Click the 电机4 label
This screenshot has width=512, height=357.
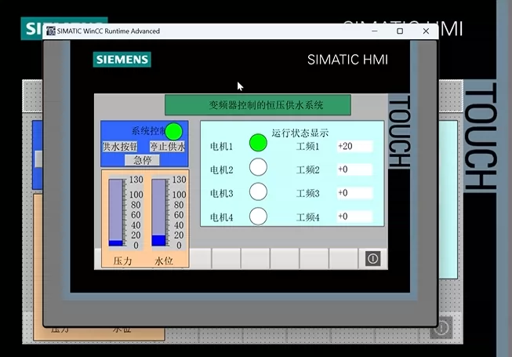(221, 217)
